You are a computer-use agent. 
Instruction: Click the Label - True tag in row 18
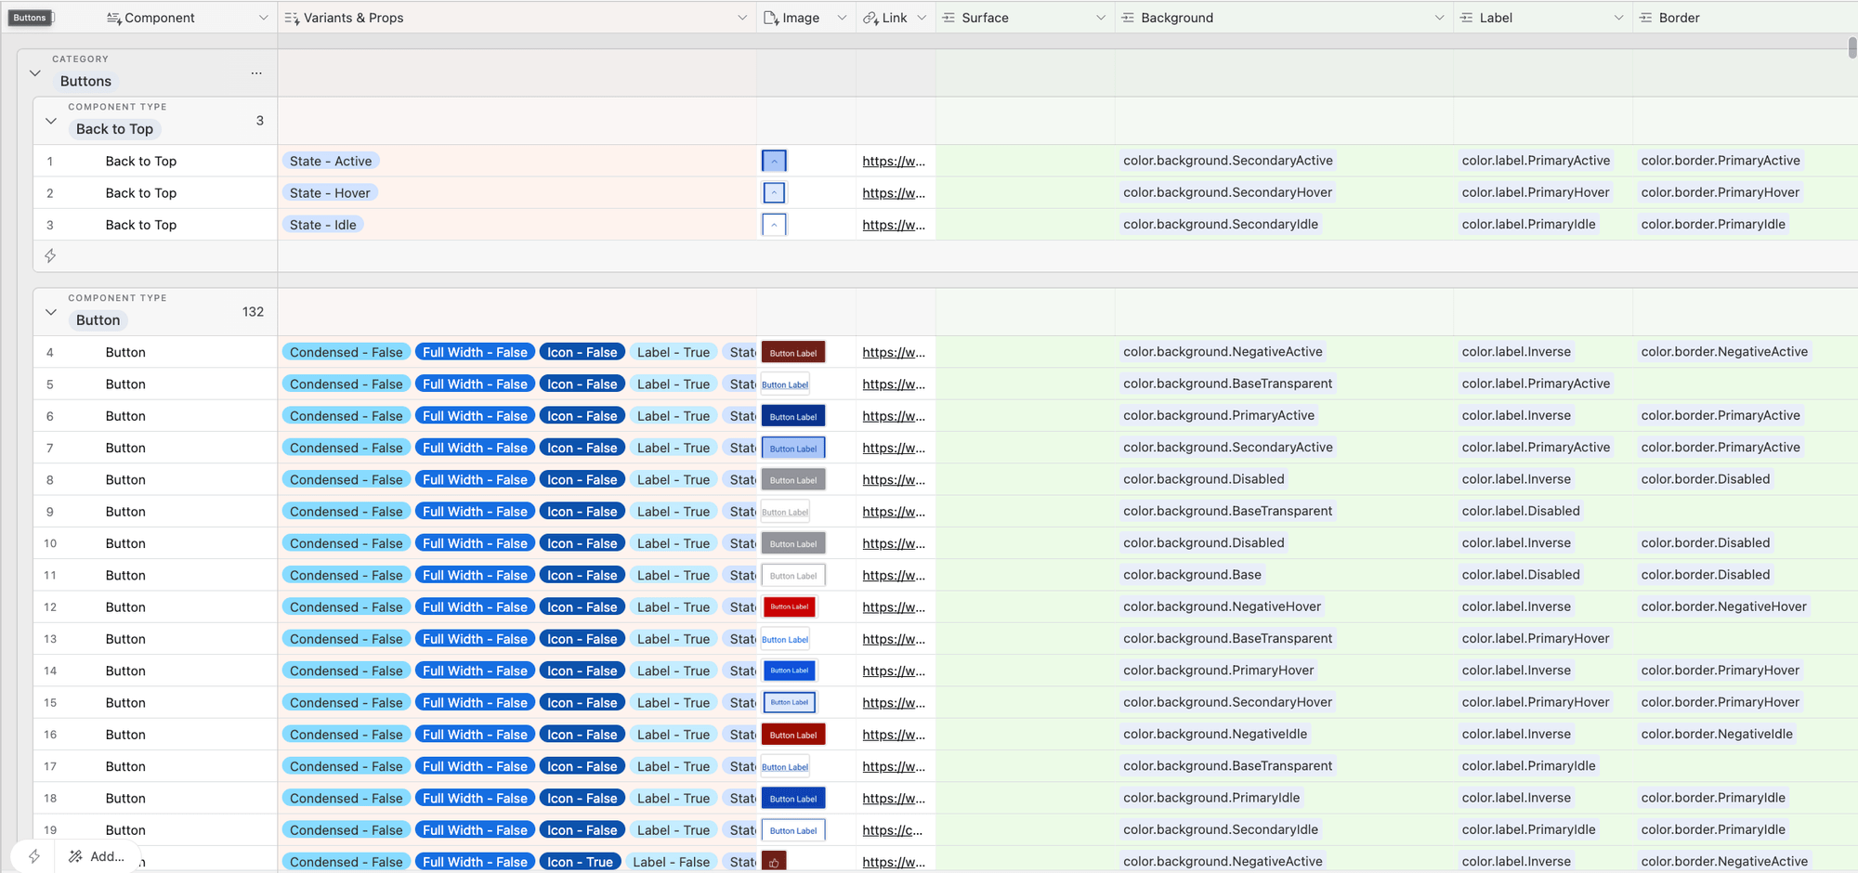tap(674, 798)
